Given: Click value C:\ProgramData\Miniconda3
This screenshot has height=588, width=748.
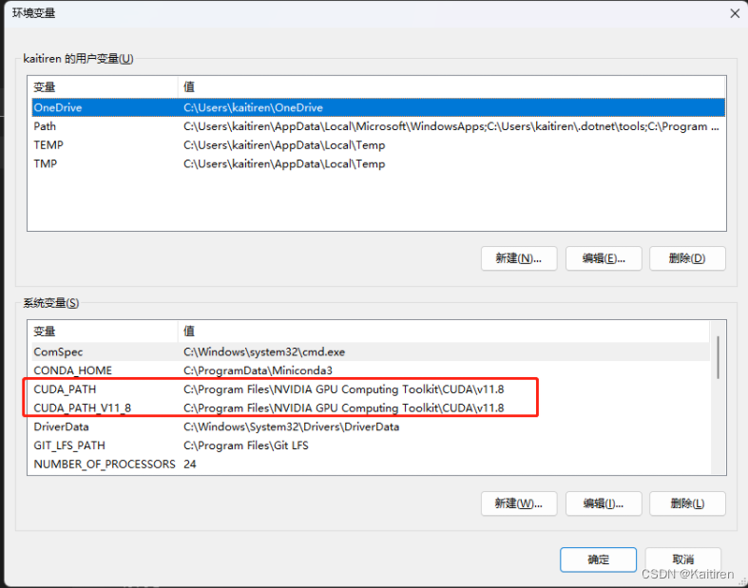Looking at the screenshot, I should (x=259, y=370).
